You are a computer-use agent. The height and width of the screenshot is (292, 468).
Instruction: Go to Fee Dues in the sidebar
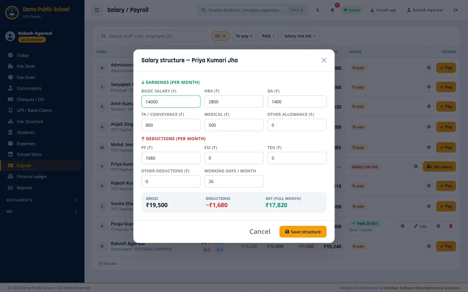coord(41,77)
